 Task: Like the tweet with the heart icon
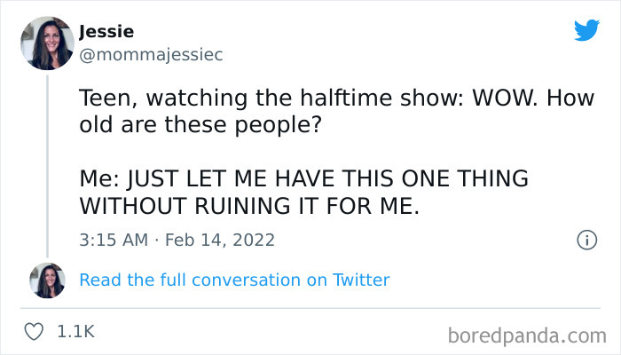coord(35,332)
